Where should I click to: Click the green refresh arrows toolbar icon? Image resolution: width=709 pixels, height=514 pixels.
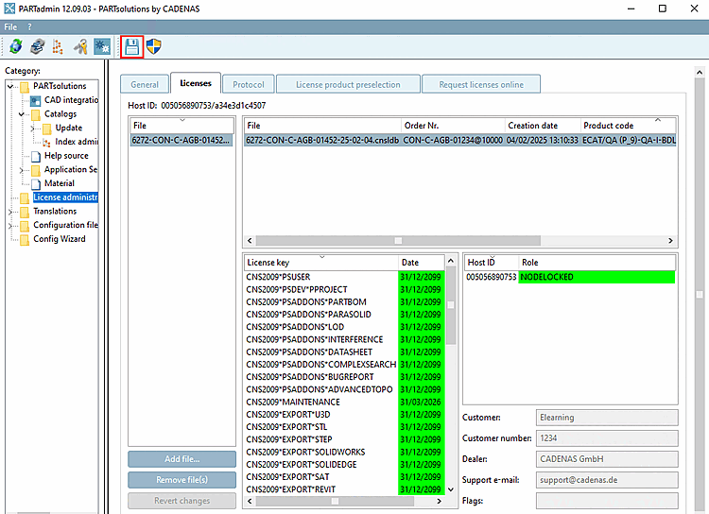[16, 45]
